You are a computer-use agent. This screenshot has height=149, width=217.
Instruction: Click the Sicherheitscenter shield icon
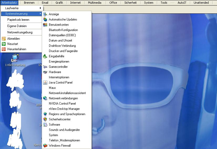pos(45,119)
